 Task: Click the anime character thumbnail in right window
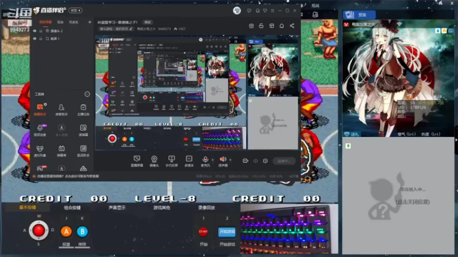click(x=398, y=78)
